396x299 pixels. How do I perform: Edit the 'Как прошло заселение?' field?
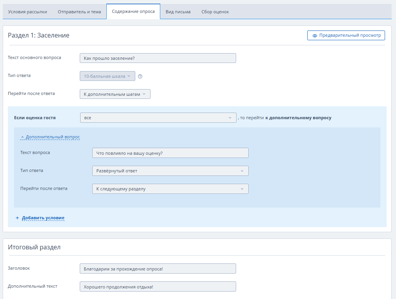pyautogui.click(x=158, y=58)
